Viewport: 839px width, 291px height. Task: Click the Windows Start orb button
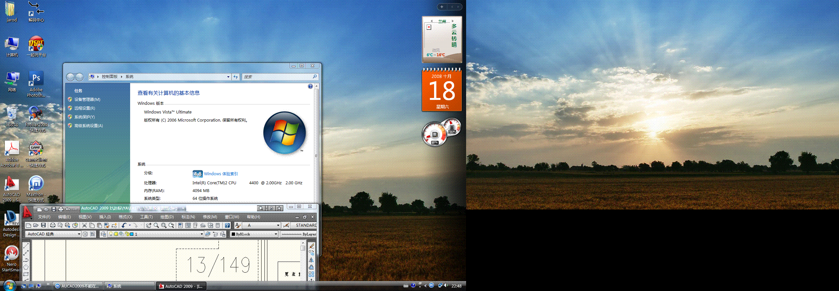coord(9,286)
